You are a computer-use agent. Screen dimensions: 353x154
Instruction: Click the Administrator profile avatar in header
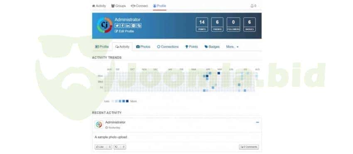click(x=105, y=25)
